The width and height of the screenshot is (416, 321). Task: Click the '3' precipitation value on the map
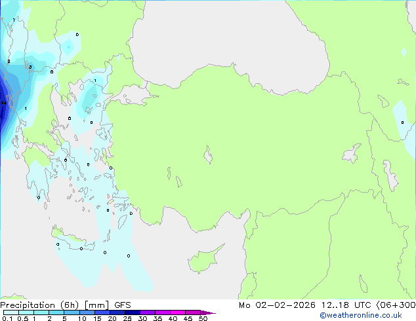point(30,67)
